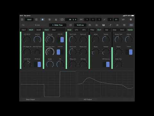The image size is (154, 116).
Task: Click the Tune knob at top of the Osc2 panel
Action: coord(50,39)
